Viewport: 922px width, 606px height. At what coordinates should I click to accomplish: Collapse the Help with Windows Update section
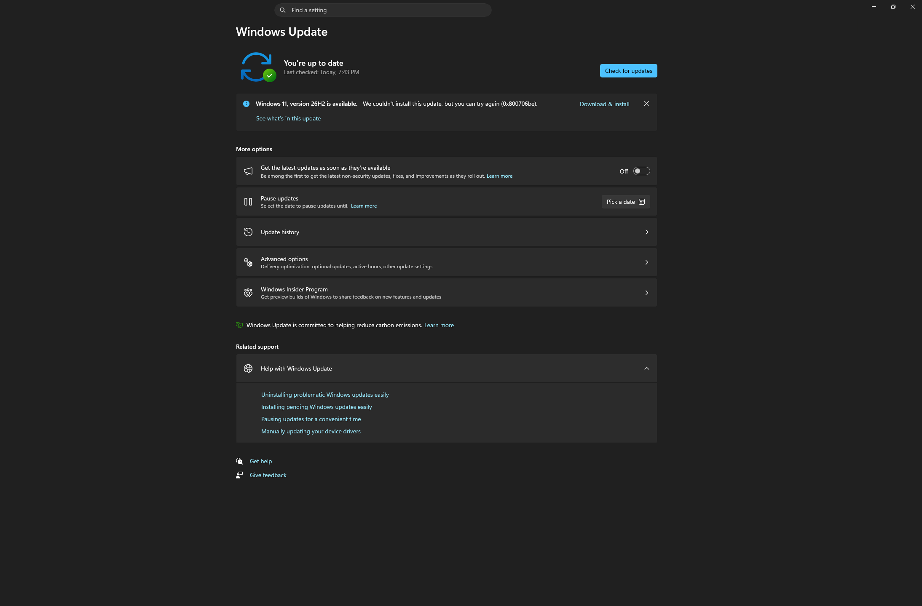[647, 368]
